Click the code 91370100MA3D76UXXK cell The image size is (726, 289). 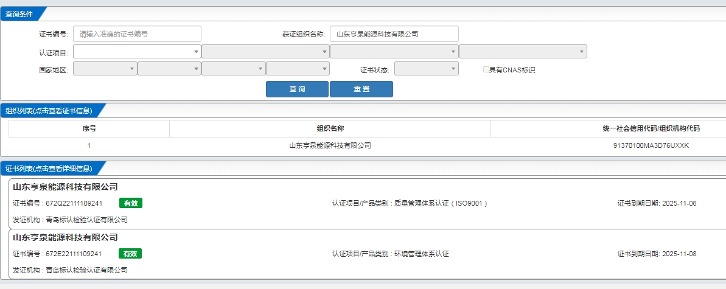click(651, 145)
